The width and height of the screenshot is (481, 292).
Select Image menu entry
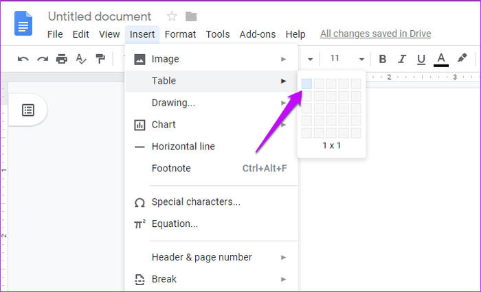[212, 59]
